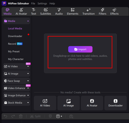Viewport: 129px width, 123px height.
Task: Open the Transition tab
Action: coord(89,12)
